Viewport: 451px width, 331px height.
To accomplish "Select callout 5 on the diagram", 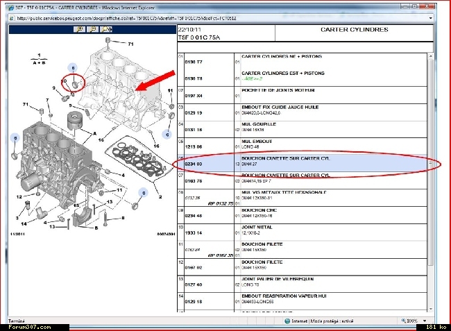I will 70,106.
